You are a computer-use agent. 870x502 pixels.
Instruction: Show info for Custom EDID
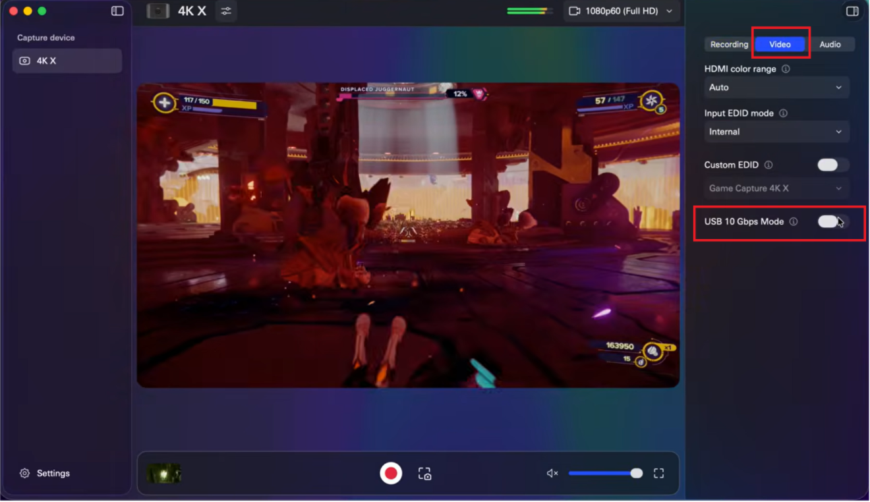pos(768,165)
